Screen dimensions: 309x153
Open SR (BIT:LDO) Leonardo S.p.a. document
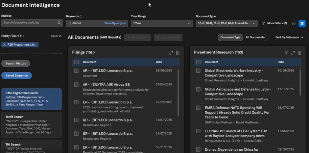(x=107, y=134)
